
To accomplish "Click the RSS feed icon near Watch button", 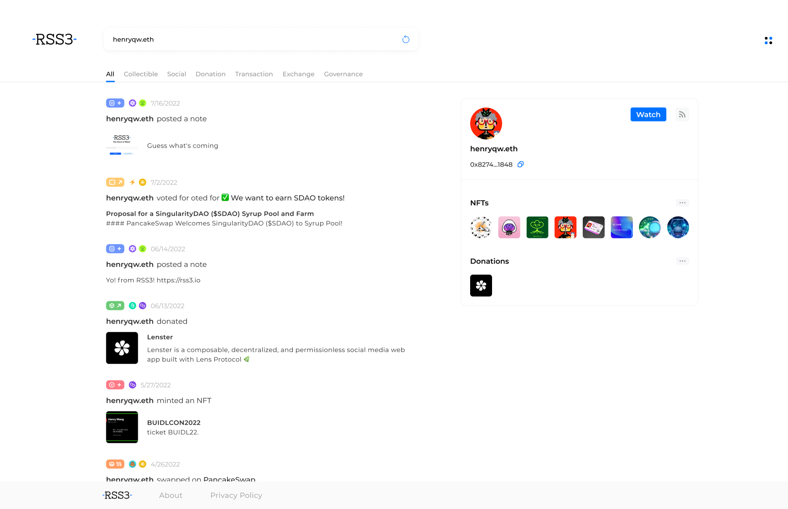I will (x=682, y=114).
